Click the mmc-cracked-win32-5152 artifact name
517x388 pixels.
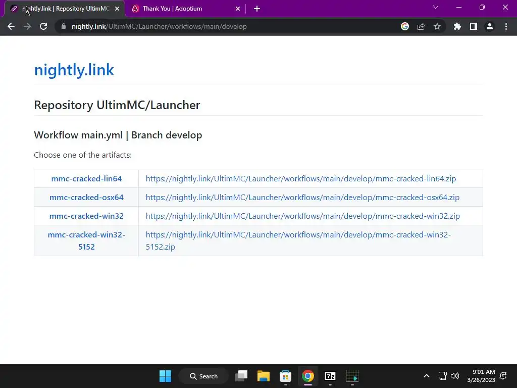(86, 240)
